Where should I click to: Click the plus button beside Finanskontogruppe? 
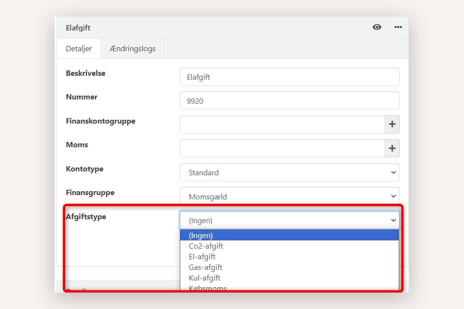[392, 125]
